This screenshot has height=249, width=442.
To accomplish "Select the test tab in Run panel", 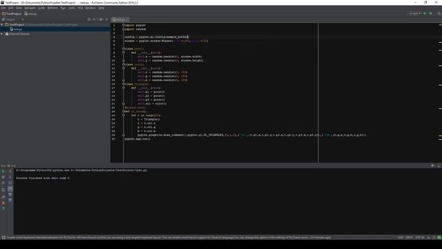I will pos(12,166).
